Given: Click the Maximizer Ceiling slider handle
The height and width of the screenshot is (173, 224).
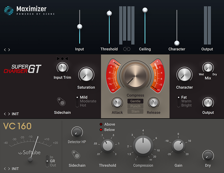Looking at the screenshot, I should 145,10.
